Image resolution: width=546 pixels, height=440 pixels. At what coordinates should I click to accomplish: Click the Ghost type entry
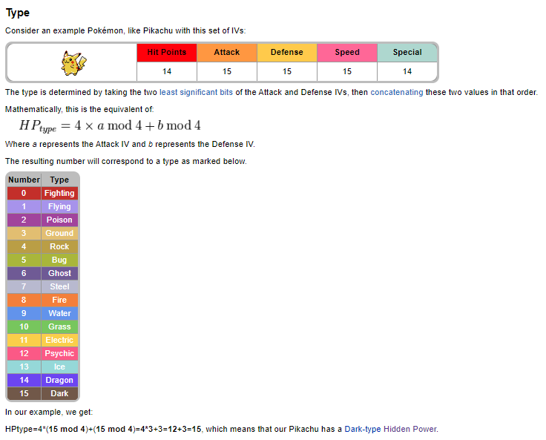point(59,273)
